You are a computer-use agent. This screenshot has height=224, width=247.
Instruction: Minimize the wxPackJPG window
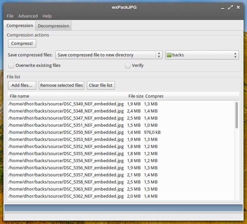click(223, 8)
